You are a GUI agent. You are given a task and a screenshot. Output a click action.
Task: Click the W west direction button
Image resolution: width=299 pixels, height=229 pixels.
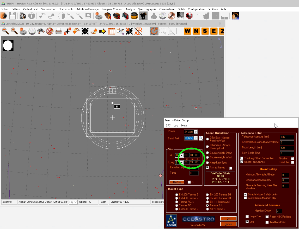tap(187, 31)
